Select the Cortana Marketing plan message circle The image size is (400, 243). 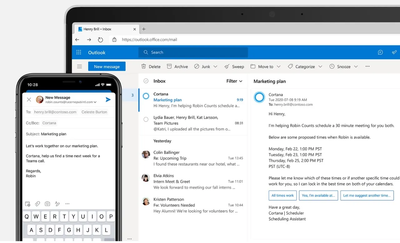pos(146,96)
